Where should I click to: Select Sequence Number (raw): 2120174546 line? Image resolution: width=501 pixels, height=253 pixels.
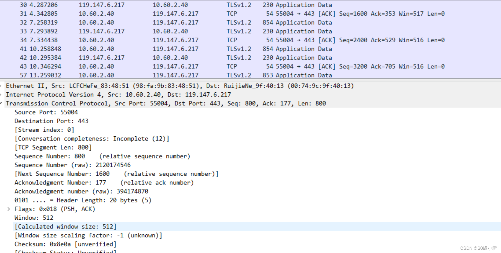point(72,165)
